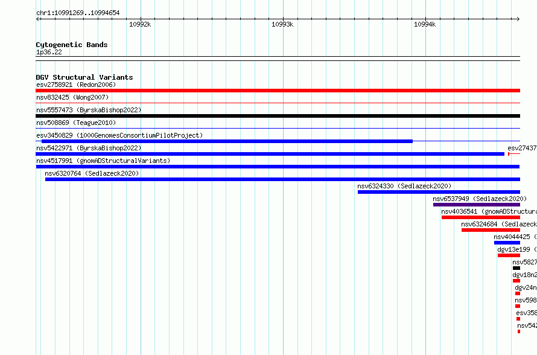Click the 10993k ruler label
The height and width of the screenshot is (355, 537).
(282, 24)
